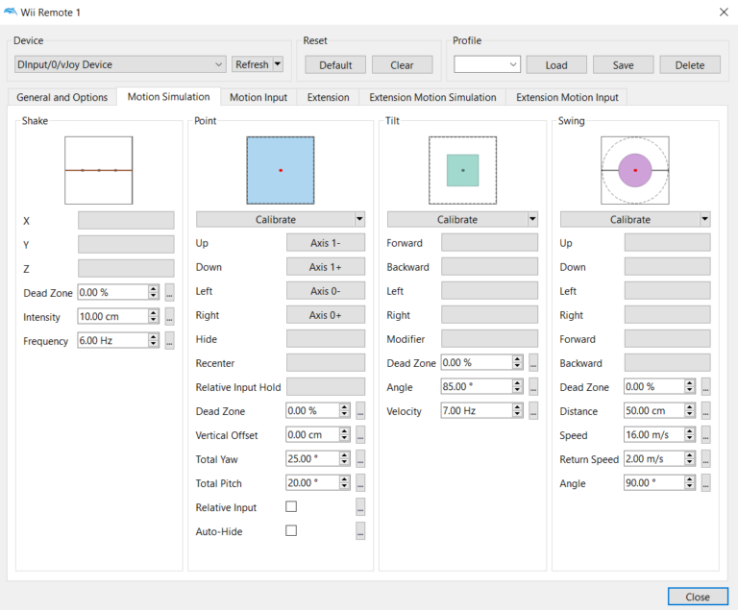Click the Swing Calibrate button
Screen dimensions: 738x610
629,219
